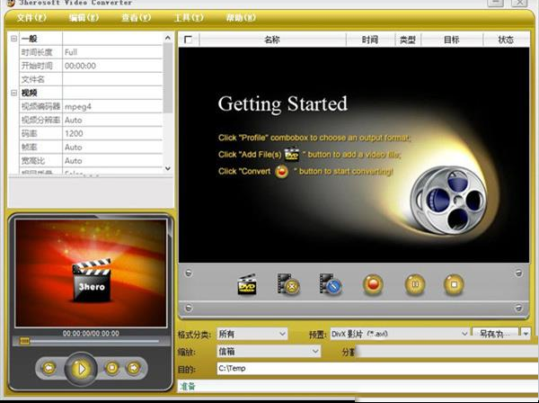Image resolution: width=539 pixels, height=403 pixels.
Task: Stop the preview player
Action: click(x=112, y=367)
